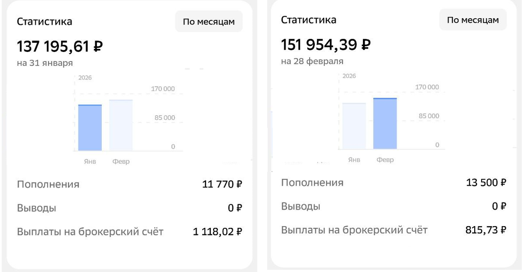Click the 'на 28 февраля' date label
Screen dimensions: 524x272
click(313, 61)
